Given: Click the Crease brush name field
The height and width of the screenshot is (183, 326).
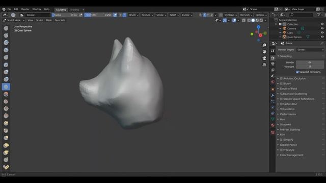Looking at the screenshot, I should point(38,15).
